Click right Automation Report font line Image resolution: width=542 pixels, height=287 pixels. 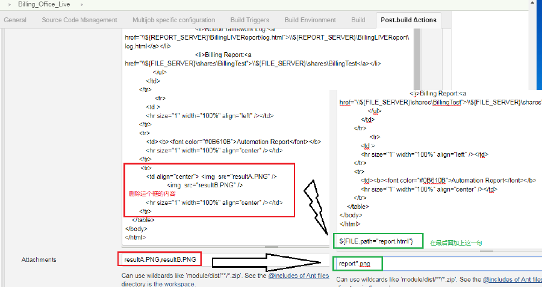coord(448,180)
